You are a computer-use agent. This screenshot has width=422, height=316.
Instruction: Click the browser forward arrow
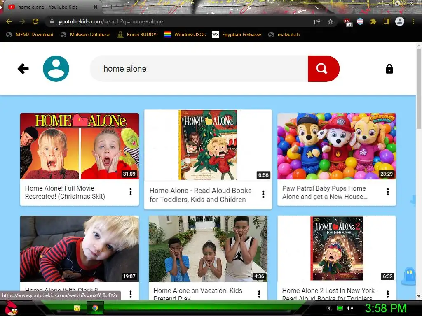(22, 21)
